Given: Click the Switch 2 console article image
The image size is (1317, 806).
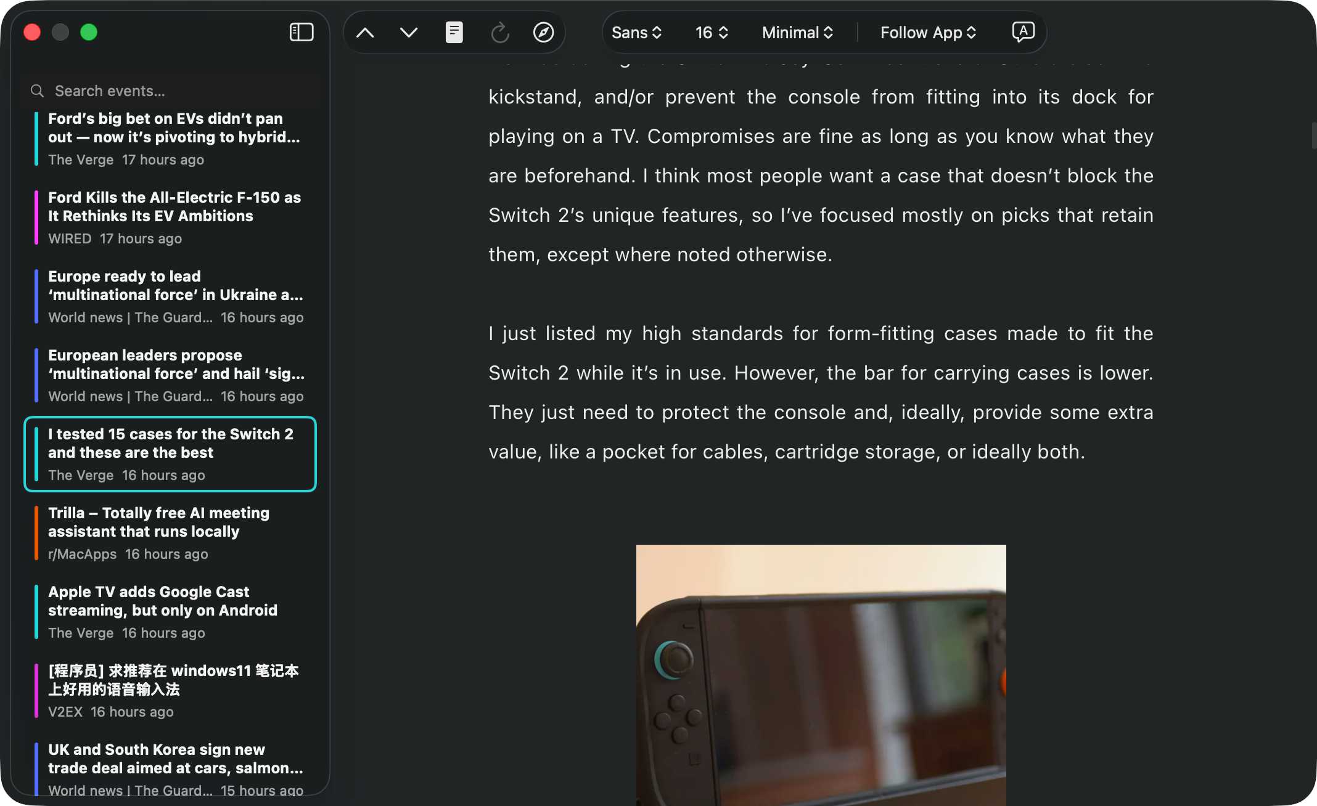Looking at the screenshot, I should [x=821, y=675].
